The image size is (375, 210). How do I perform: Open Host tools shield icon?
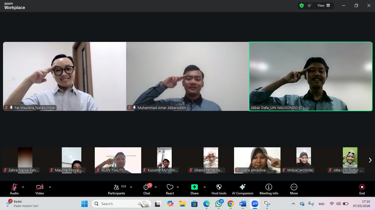[219, 187]
